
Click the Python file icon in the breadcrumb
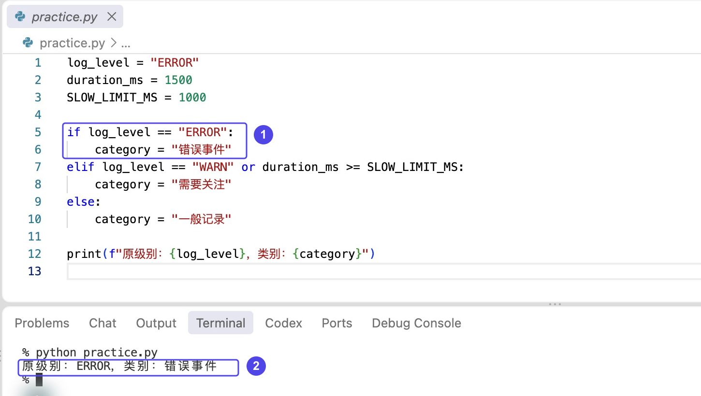pyautogui.click(x=28, y=43)
